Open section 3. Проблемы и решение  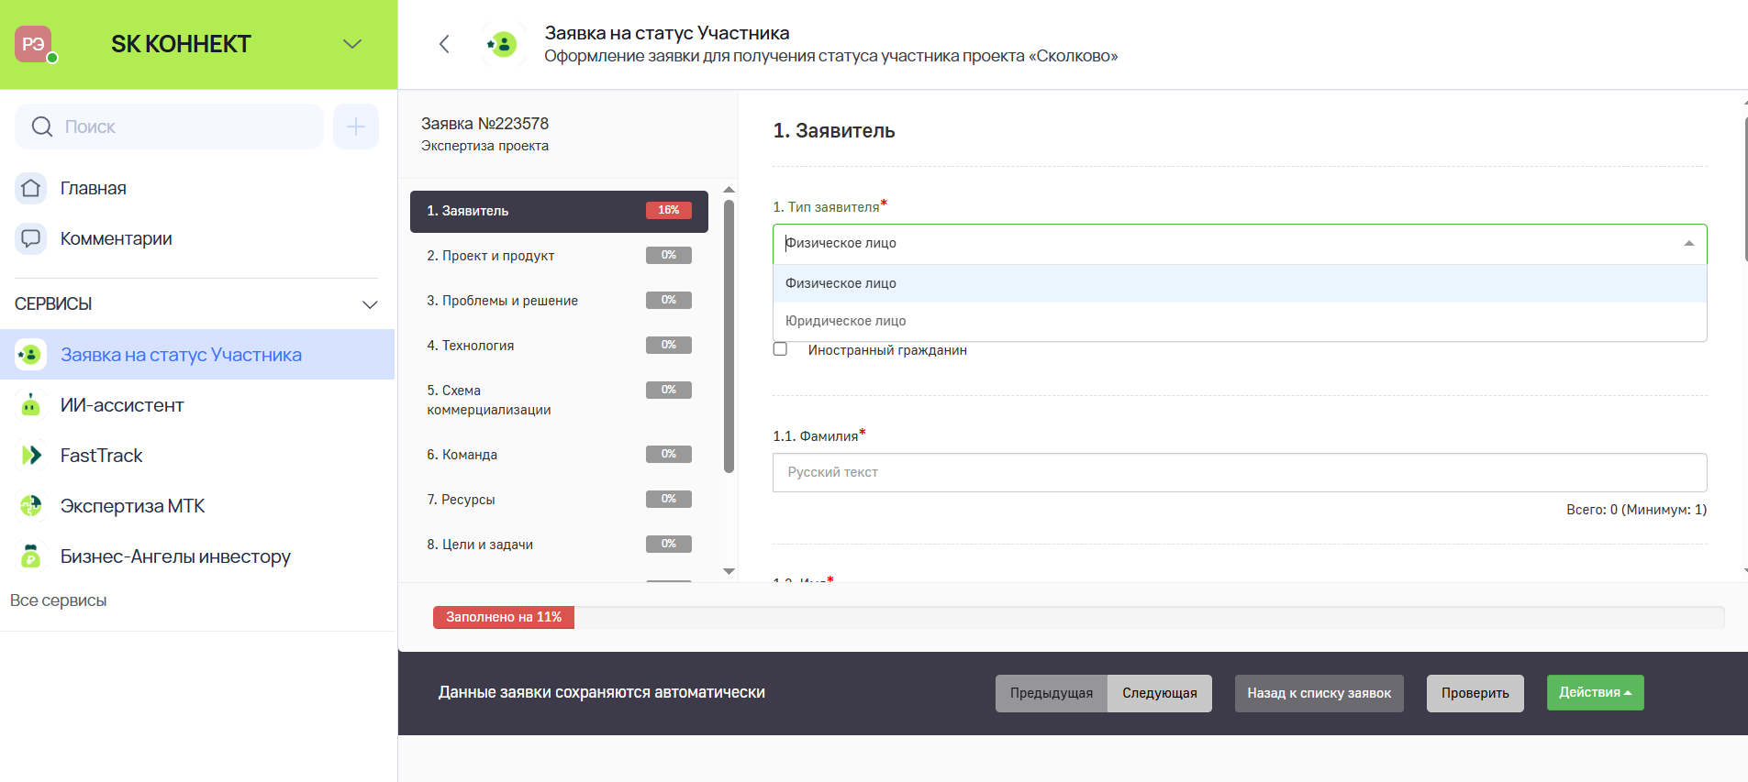pos(559,301)
